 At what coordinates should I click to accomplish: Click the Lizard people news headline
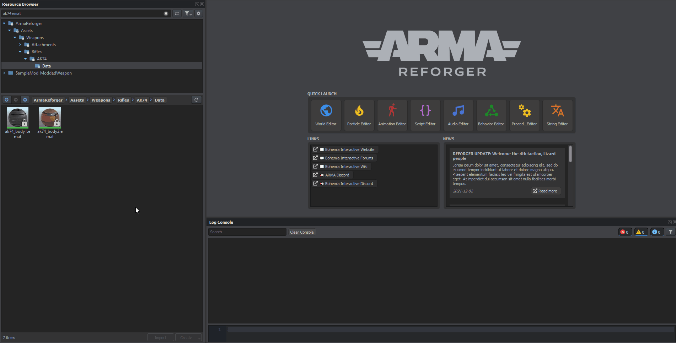click(504, 156)
